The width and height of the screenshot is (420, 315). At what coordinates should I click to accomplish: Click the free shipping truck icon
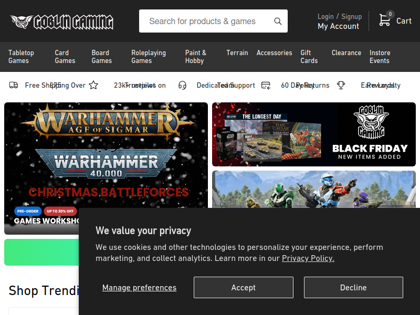pyautogui.click(x=14, y=85)
